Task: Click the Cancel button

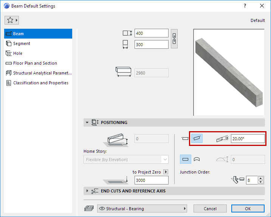Action: click(x=210, y=209)
